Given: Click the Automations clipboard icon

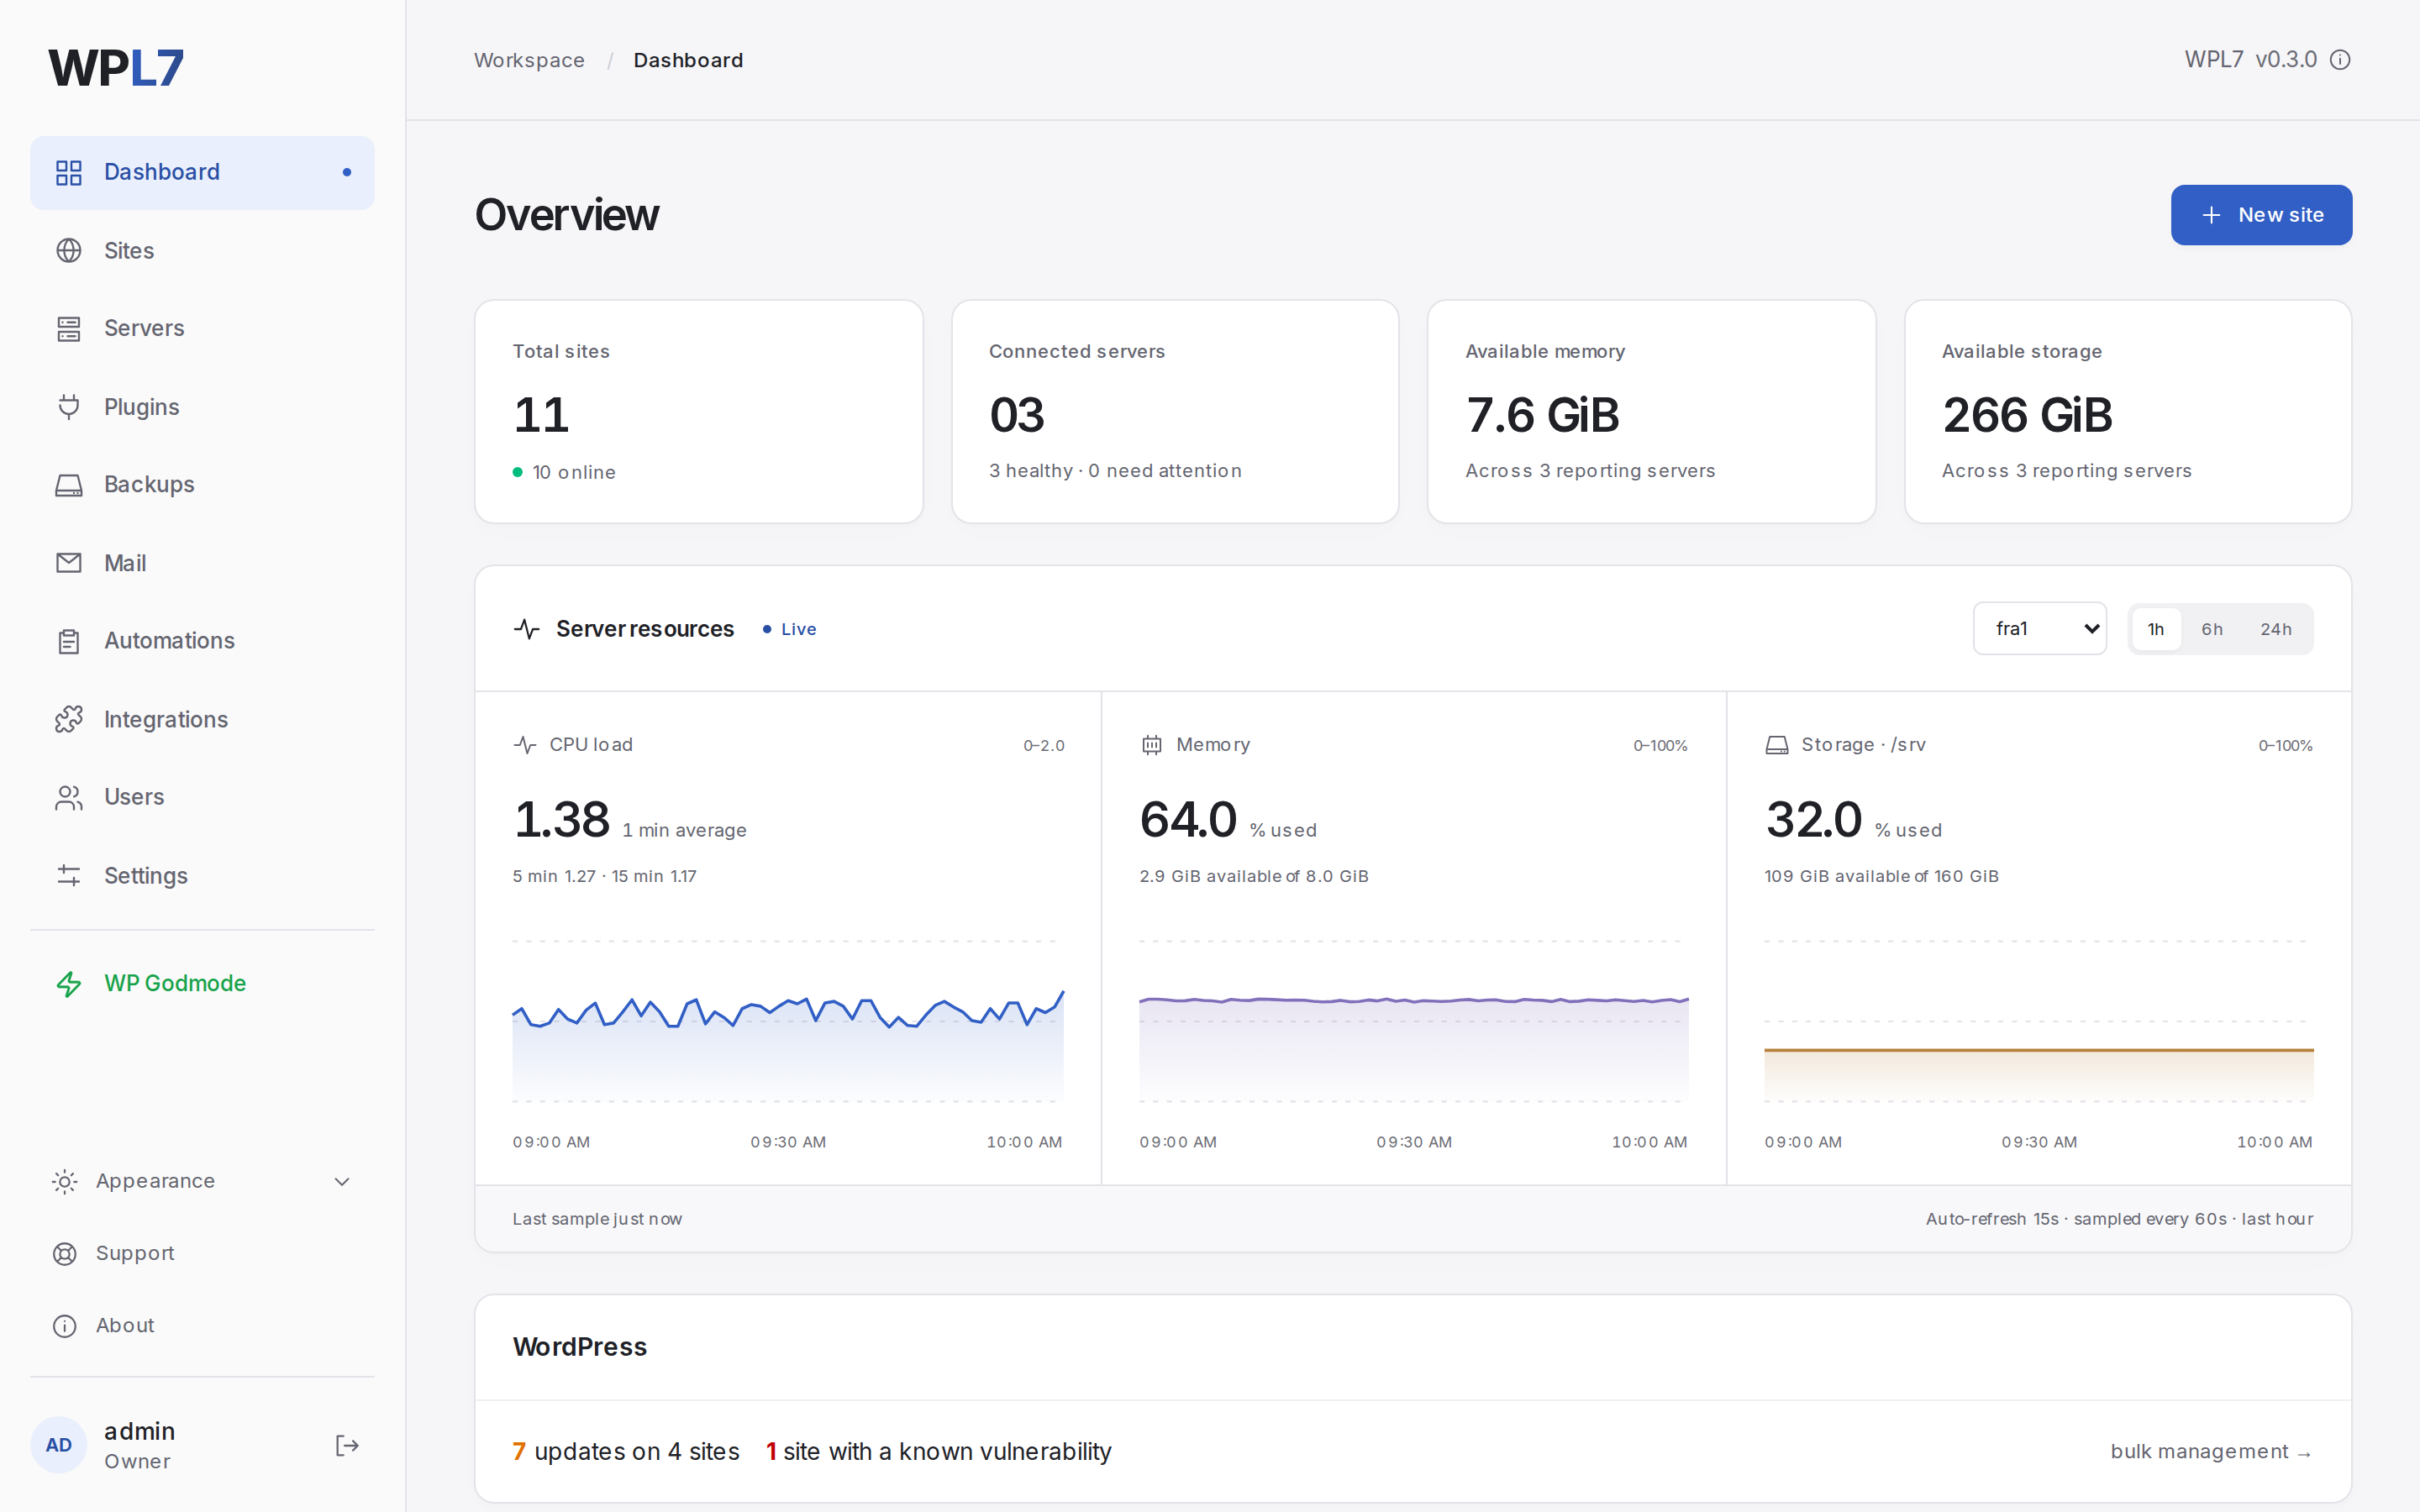Looking at the screenshot, I should [68, 641].
